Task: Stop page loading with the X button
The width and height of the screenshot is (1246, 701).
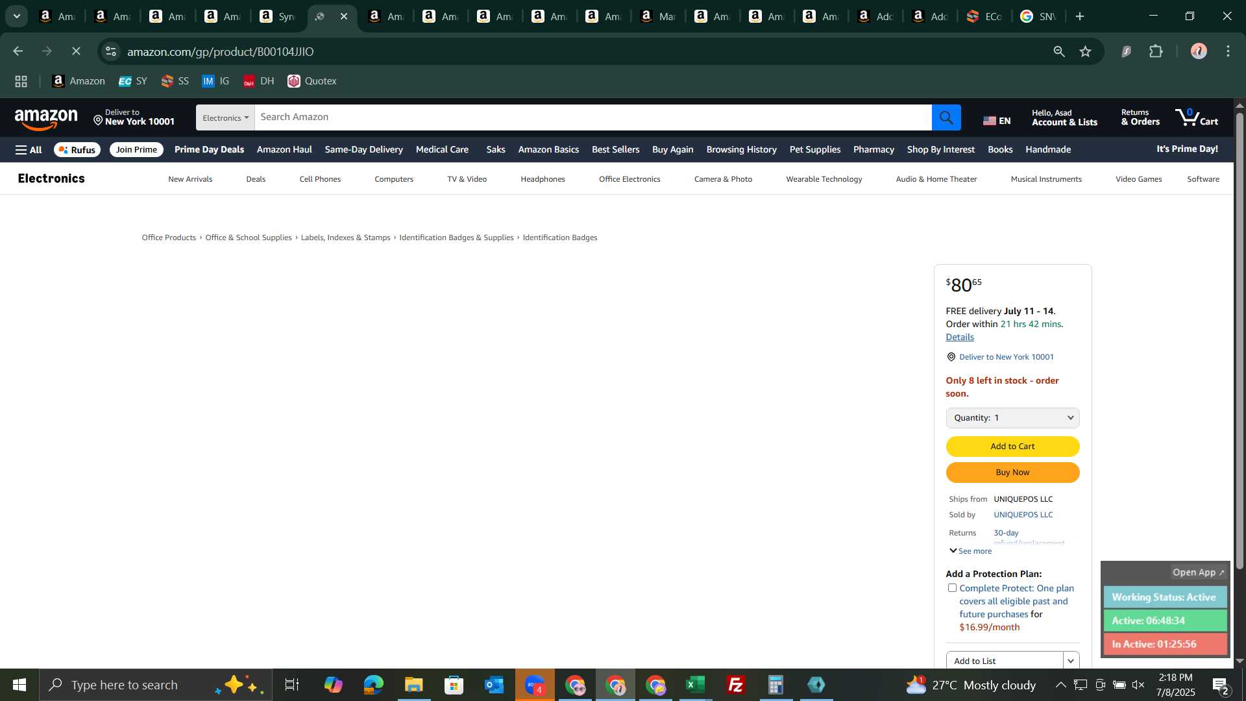Action: coord(76,51)
